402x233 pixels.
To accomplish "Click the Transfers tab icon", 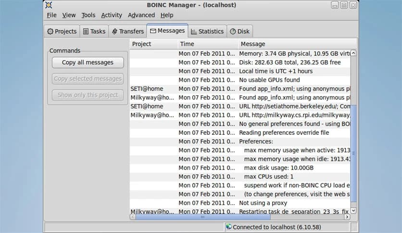I will coord(114,31).
